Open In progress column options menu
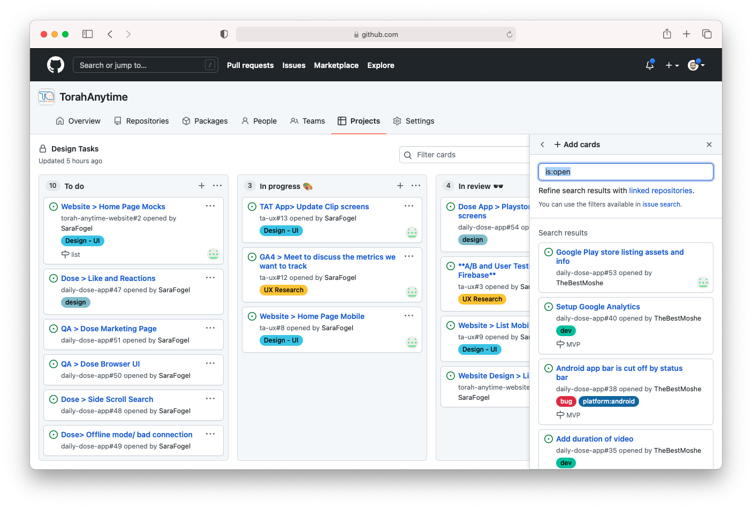752x509 pixels. pyautogui.click(x=416, y=186)
